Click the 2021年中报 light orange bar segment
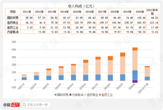 147,72
